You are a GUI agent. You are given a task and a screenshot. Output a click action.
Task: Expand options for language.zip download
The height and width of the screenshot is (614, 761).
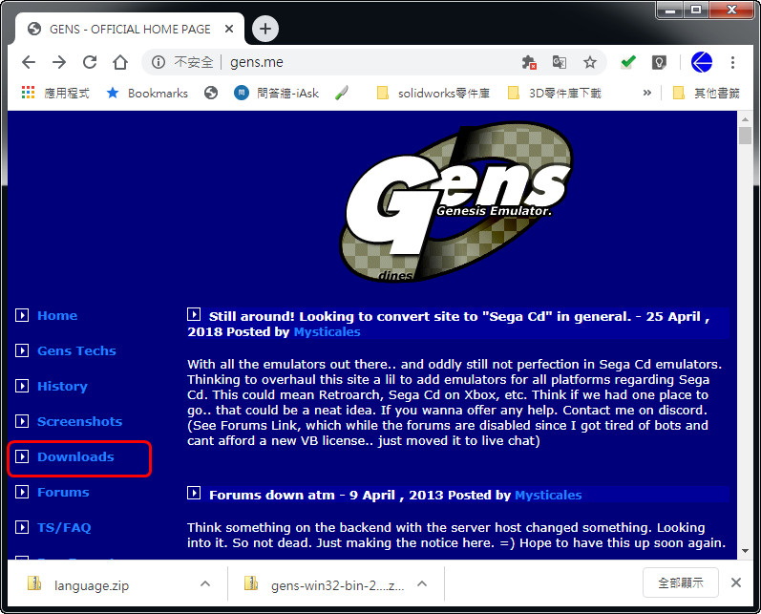point(205,583)
